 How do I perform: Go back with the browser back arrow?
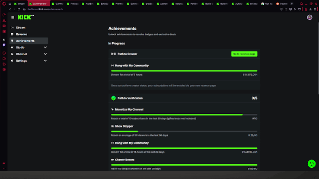(x=10, y=9)
